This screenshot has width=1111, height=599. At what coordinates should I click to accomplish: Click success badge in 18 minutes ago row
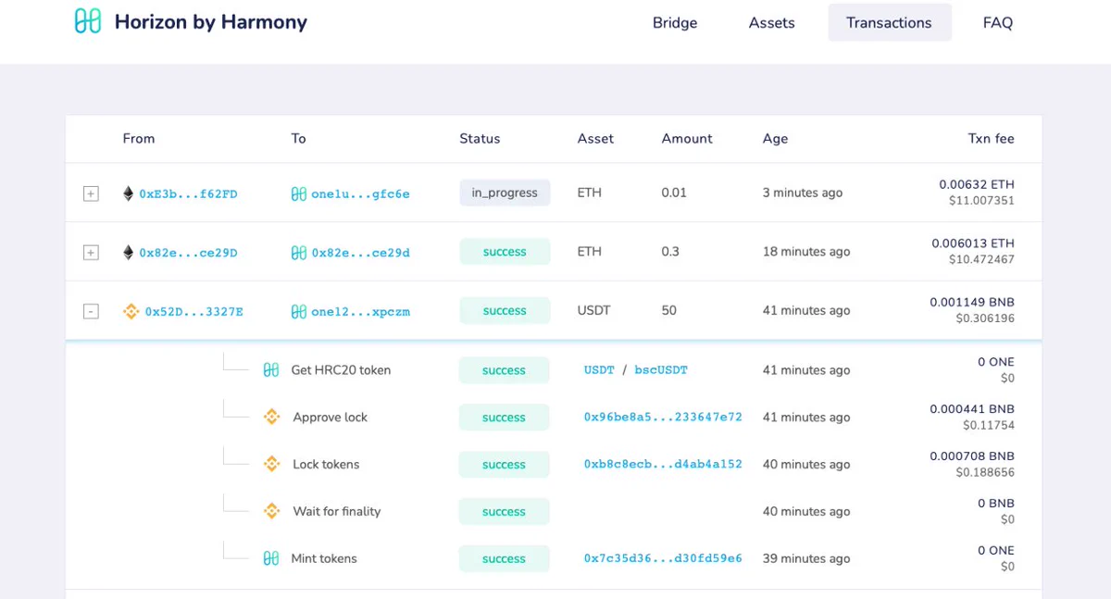coord(505,252)
